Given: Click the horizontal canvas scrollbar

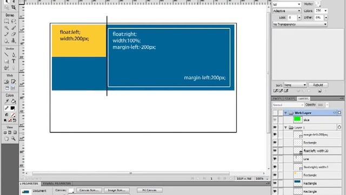Looking at the screenshot, I should [x=131, y=173].
